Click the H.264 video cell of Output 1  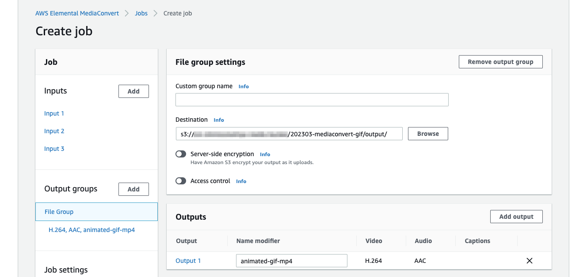tap(374, 261)
